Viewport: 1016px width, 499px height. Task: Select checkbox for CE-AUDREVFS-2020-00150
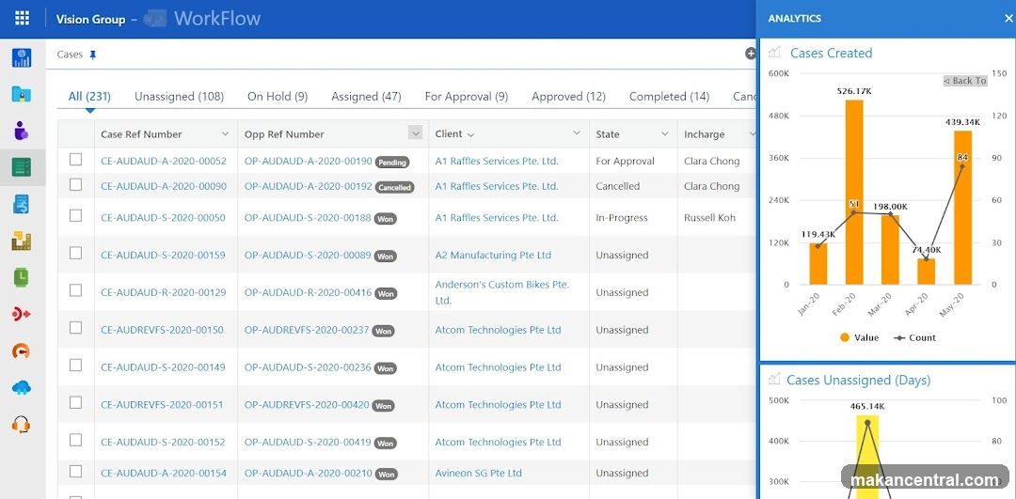(x=76, y=327)
